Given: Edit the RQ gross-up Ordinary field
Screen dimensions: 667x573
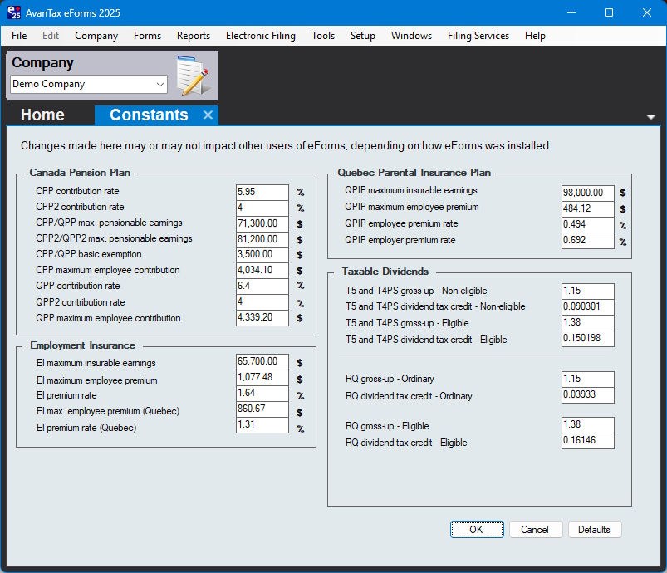Looking at the screenshot, I should click(x=587, y=380).
